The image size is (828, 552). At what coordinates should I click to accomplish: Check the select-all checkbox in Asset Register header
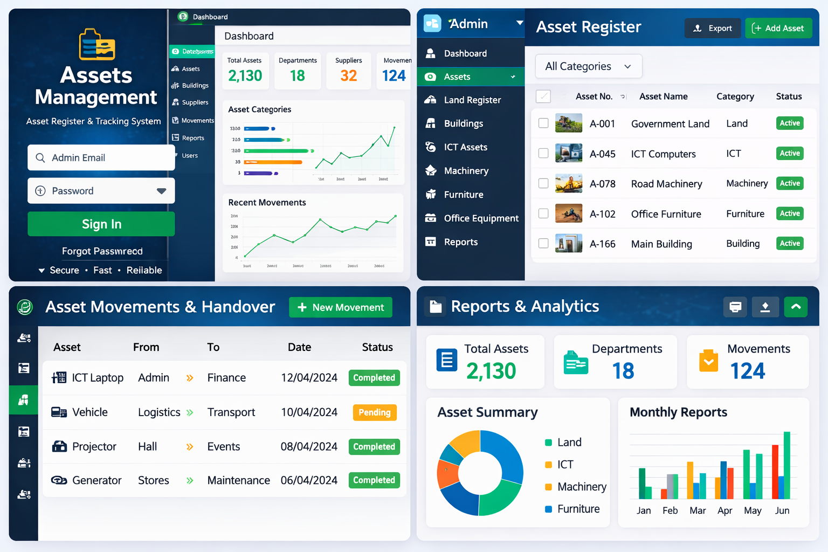[543, 96]
